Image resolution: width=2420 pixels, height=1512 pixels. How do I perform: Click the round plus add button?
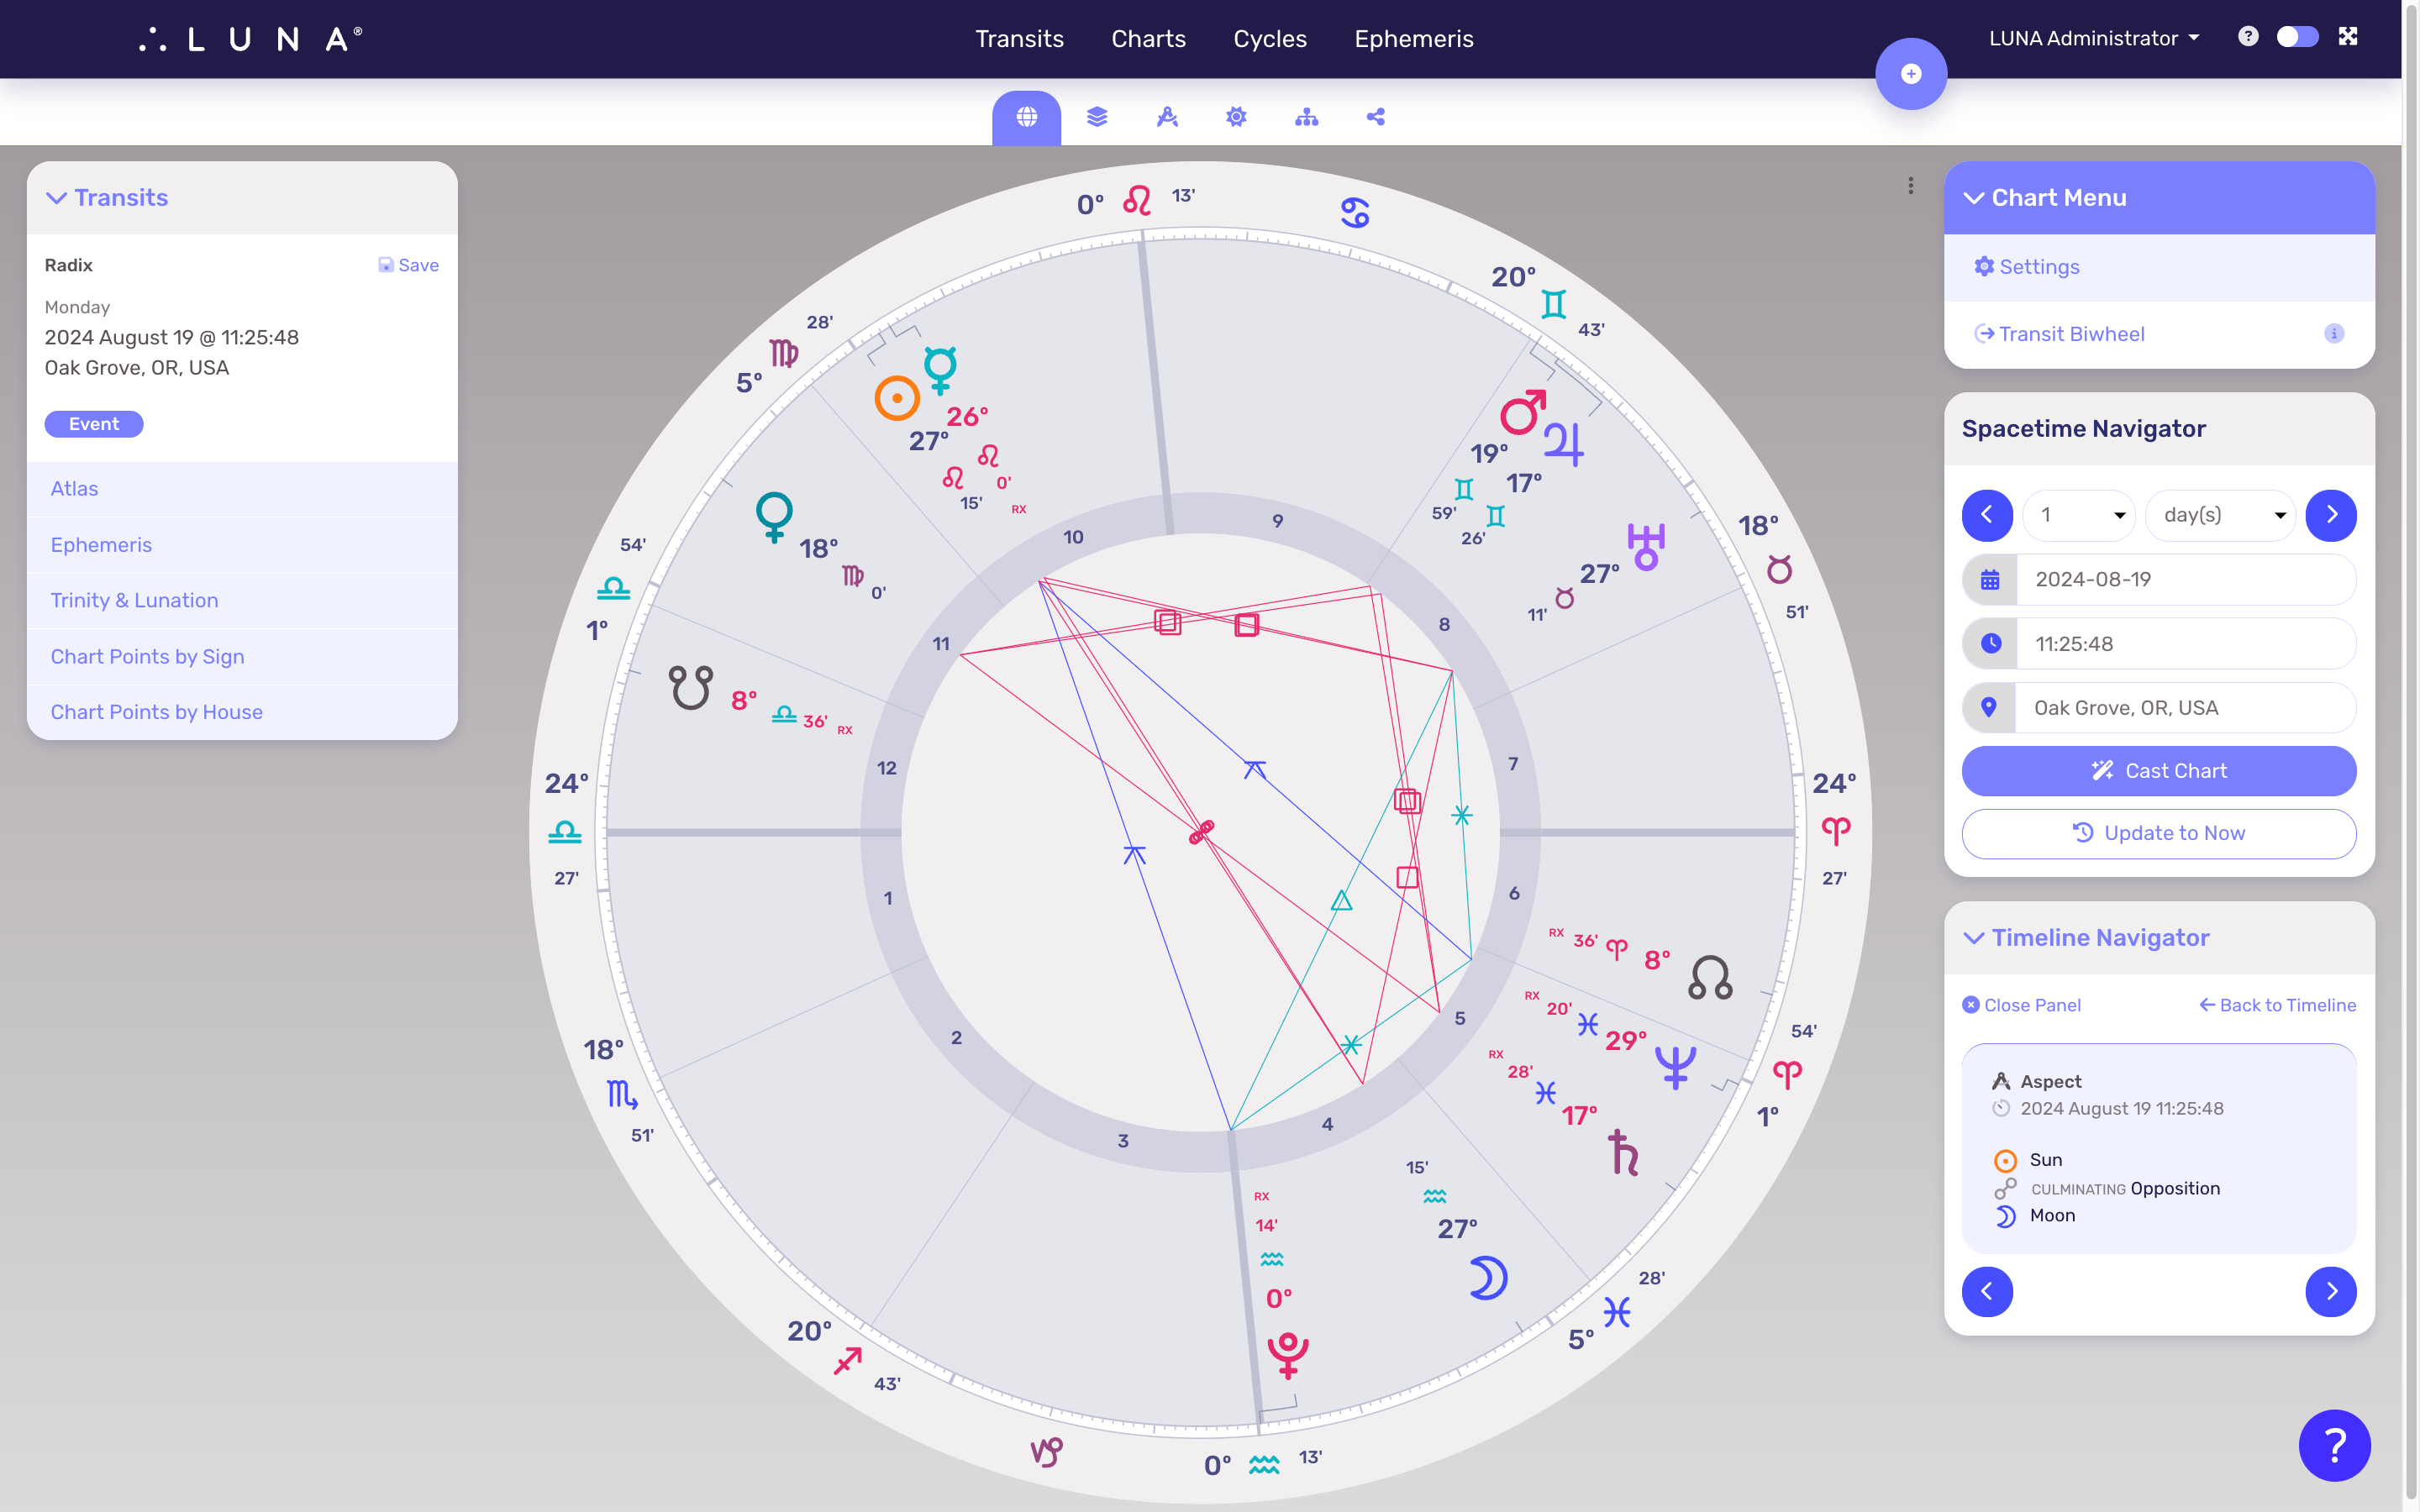(1911, 74)
